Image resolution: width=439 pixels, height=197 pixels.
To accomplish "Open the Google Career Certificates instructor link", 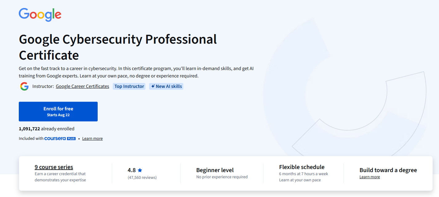I will [x=82, y=86].
